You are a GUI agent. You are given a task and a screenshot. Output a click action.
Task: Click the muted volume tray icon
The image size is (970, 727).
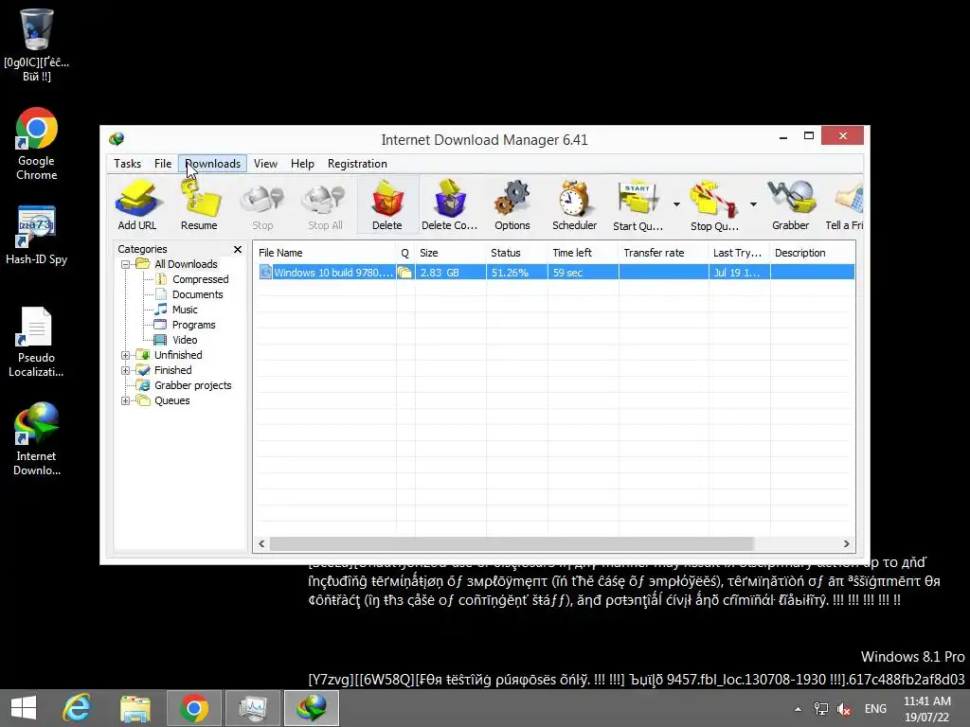[x=844, y=709]
